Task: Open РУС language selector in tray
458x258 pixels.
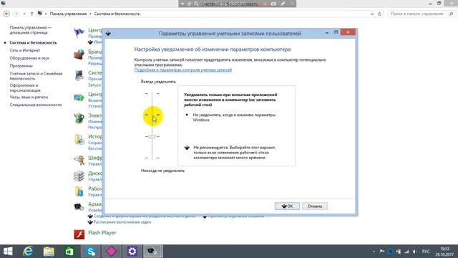Action: (x=426, y=252)
